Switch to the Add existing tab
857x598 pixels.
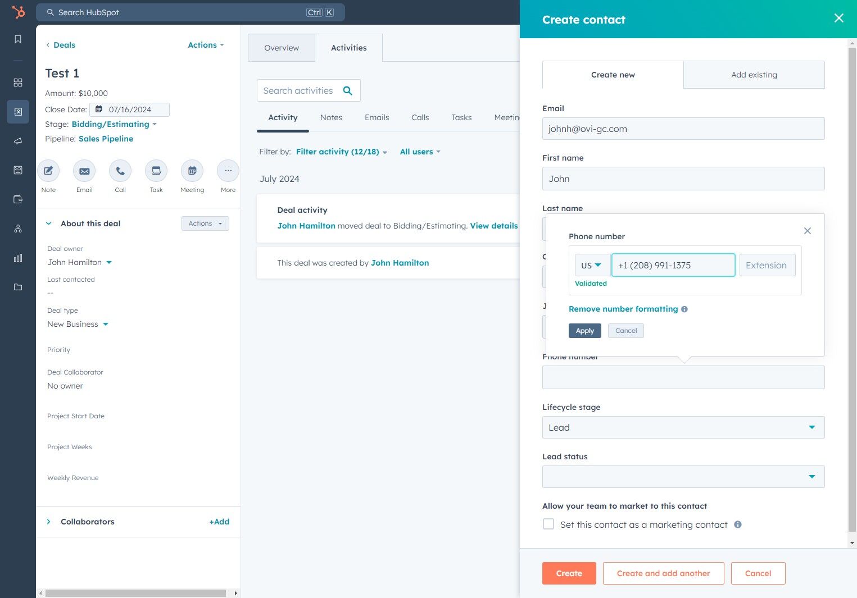point(754,75)
